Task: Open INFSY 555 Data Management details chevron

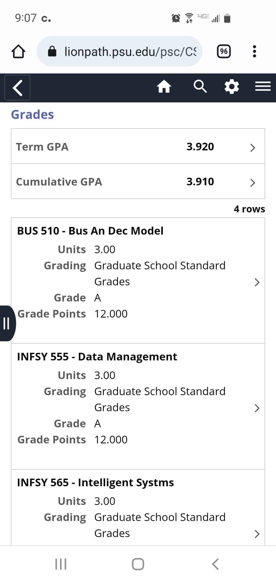Action: 257,408
